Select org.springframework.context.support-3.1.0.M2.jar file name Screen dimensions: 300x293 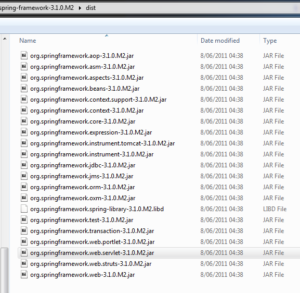tap(98, 100)
